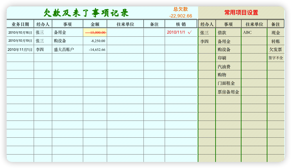Viewport: 291px width, 168px height.
Task: Select the 购设备 cell in the records table
Action: (67, 41)
